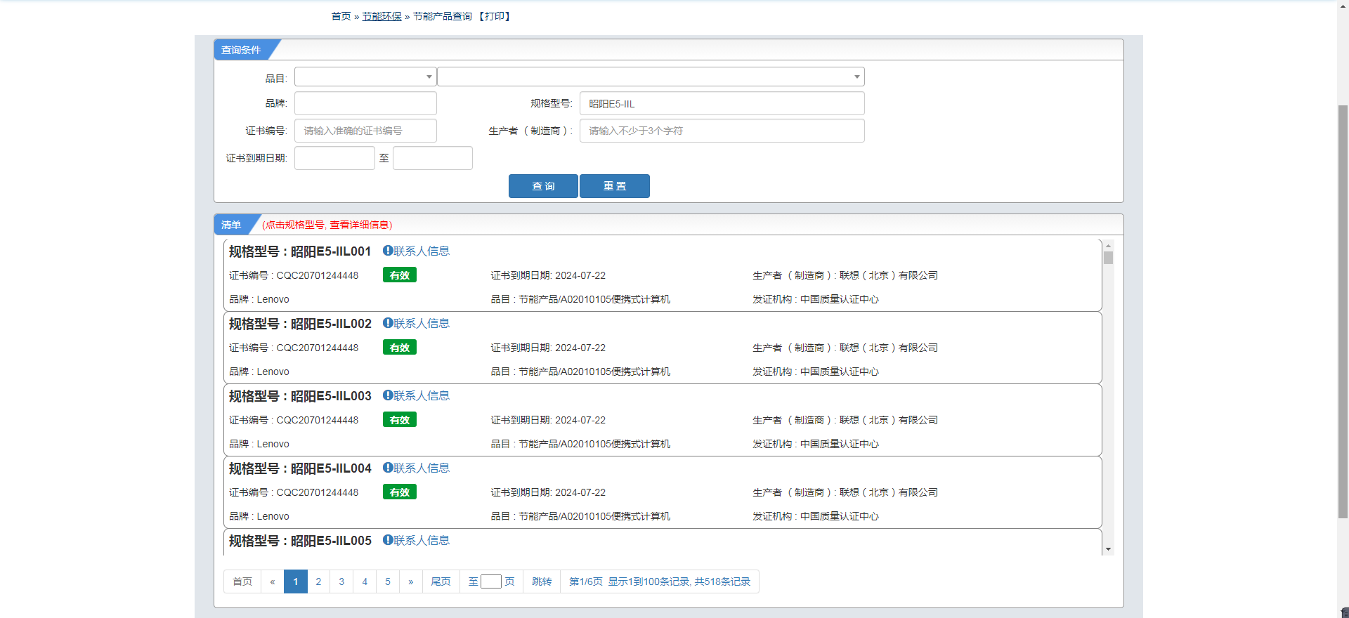Click the info icon beside 昭阳E5-IIL004
The image size is (1349, 618).
pyautogui.click(x=387, y=468)
